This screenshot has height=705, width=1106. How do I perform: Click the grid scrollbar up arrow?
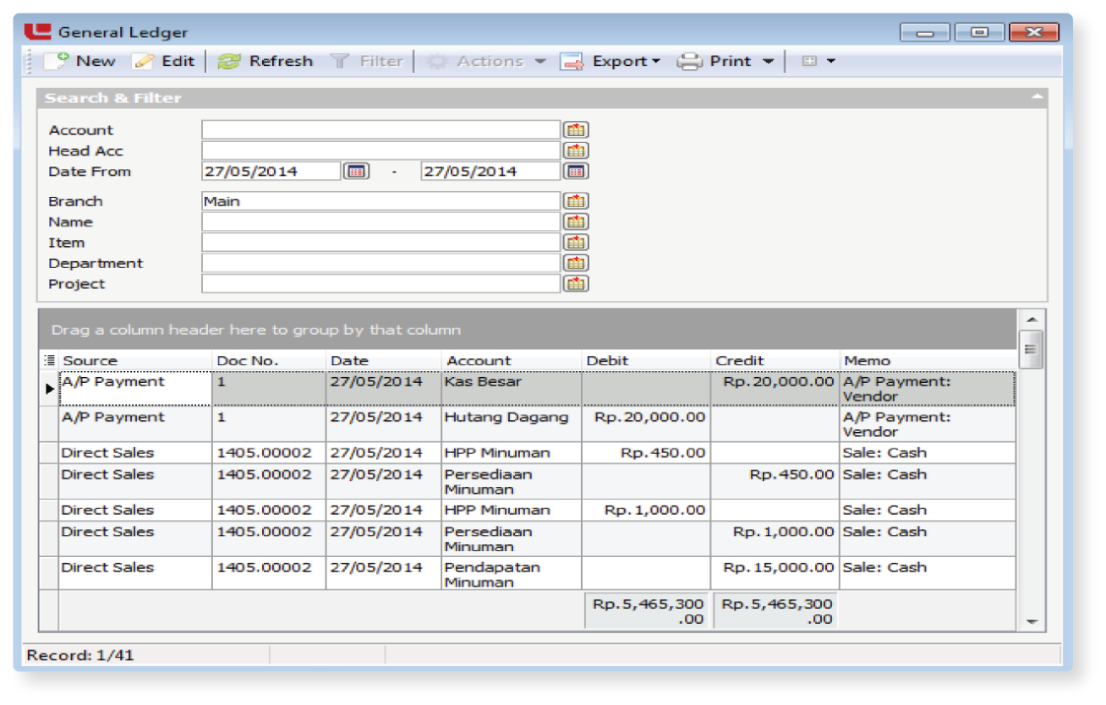click(x=1032, y=320)
